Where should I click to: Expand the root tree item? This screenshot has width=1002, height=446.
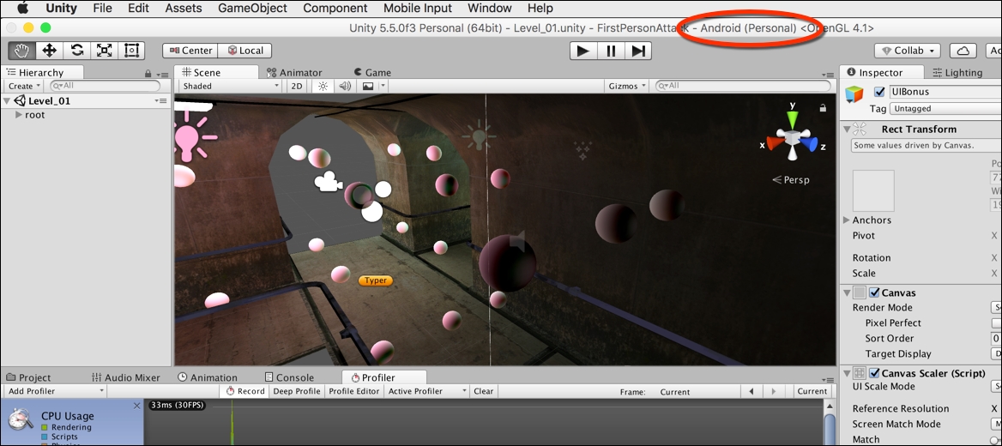(19, 115)
